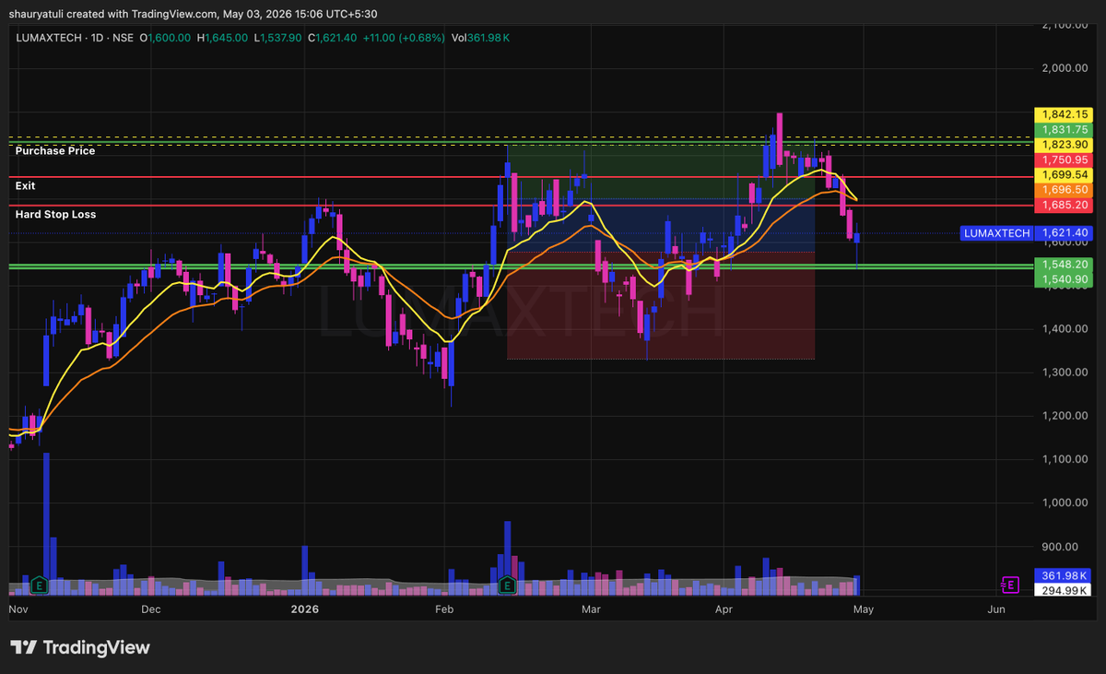Click the low value L1,537.90
This screenshot has width=1106, height=674.
click(x=278, y=38)
